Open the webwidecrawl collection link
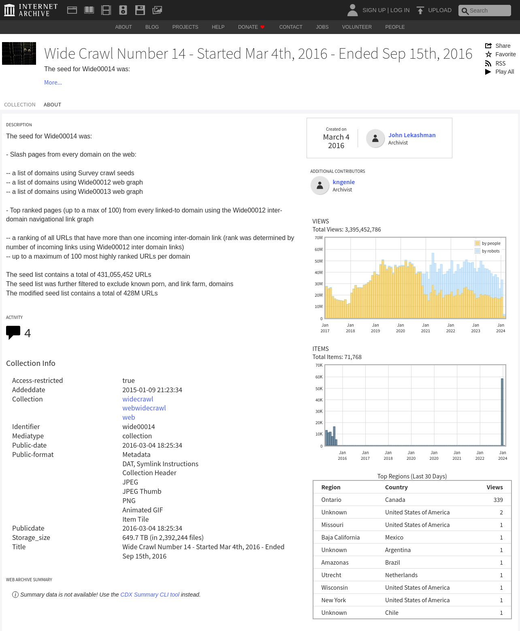The width and height of the screenshot is (520, 631). [144, 408]
